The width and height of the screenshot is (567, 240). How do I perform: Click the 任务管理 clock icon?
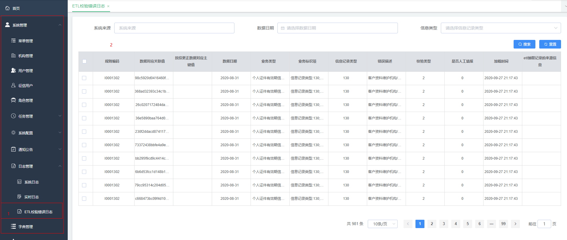13,116
